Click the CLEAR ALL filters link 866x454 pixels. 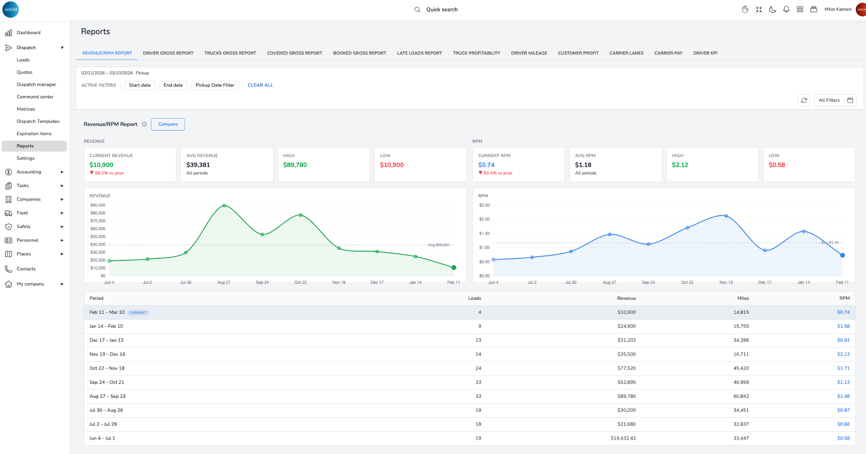(x=260, y=85)
